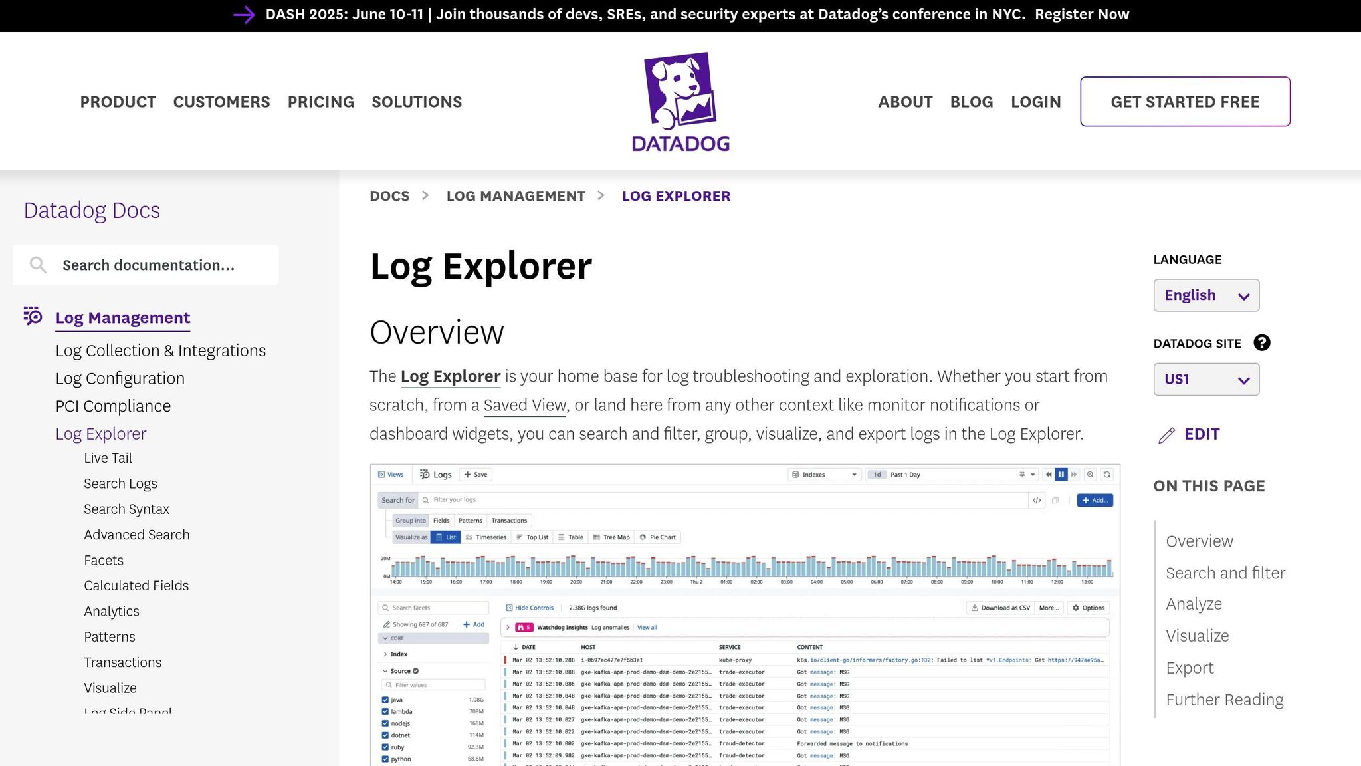Click the Saved View link
The height and width of the screenshot is (766, 1361).
tap(524, 405)
